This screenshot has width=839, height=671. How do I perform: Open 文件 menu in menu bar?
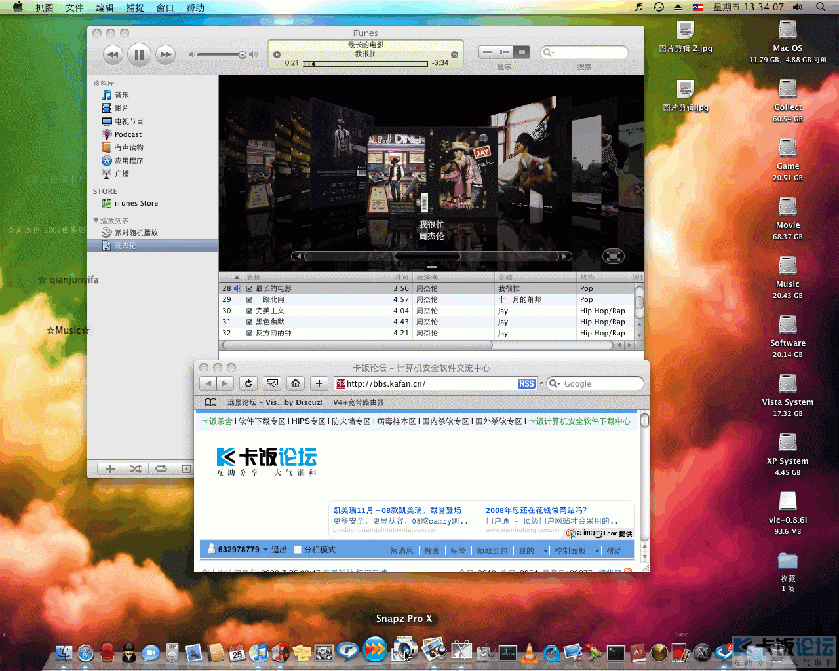coord(75,8)
